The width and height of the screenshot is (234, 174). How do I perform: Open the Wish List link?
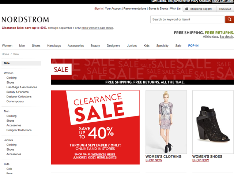point(175,8)
